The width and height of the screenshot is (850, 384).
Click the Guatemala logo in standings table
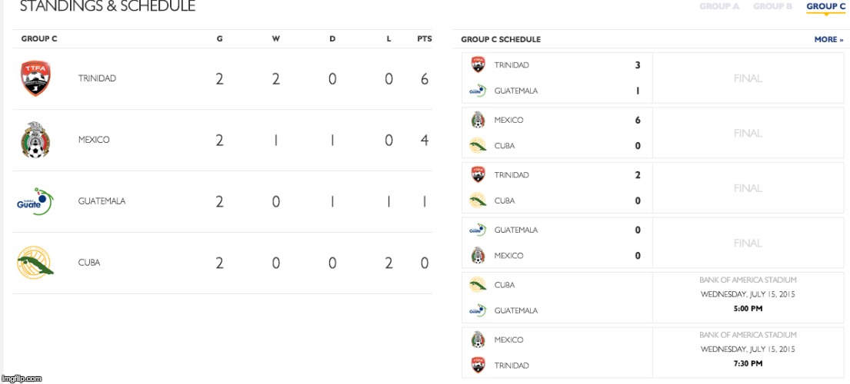[35, 202]
